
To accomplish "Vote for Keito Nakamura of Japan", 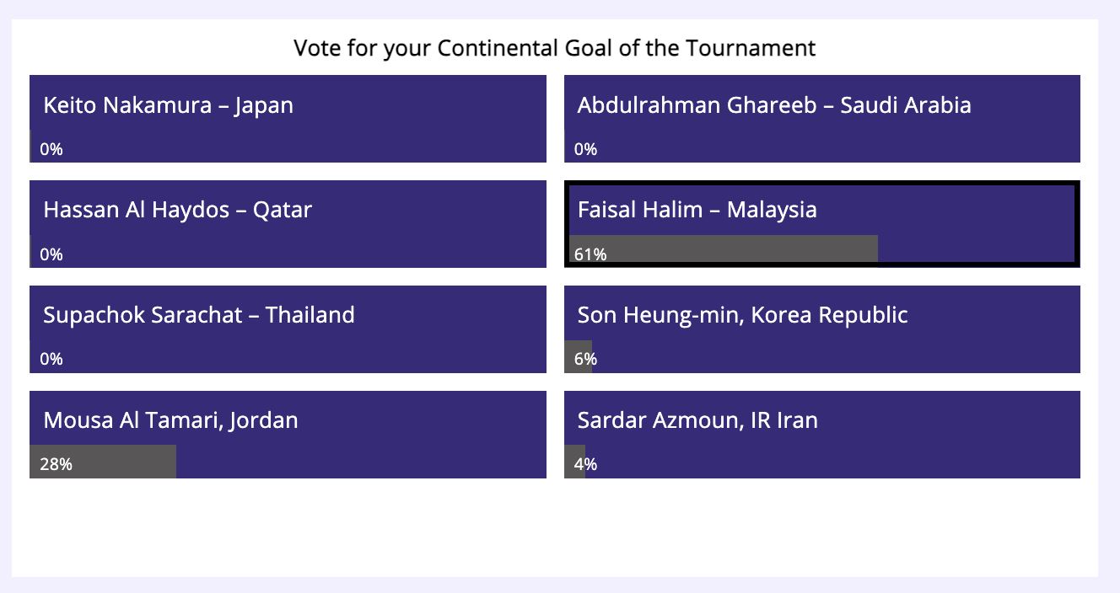I will (x=288, y=118).
